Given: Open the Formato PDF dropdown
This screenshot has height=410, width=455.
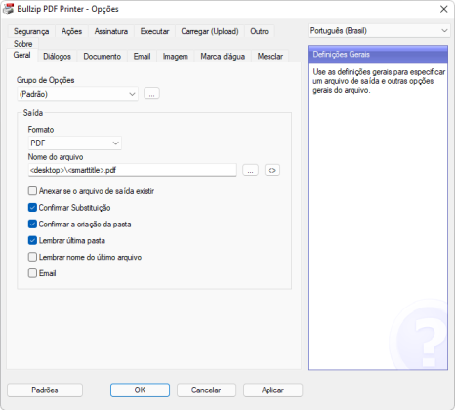Looking at the screenshot, I should (75, 143).
